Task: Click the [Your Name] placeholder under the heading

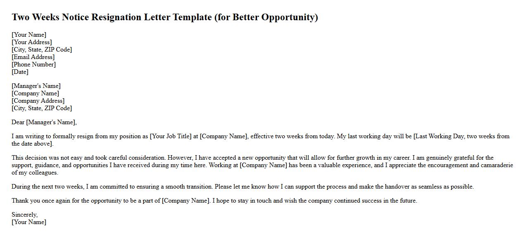Action: click(x=29, y=35)
